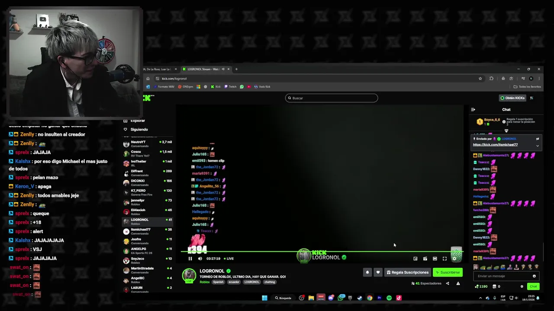Pause the live stream video
The height and width of the screenshot is (311, 554).
click(x=190, y=259)
